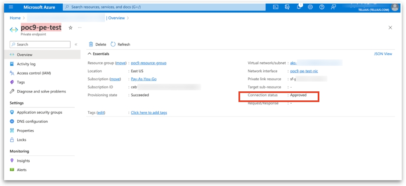Open the Azure portal hamburger menu
This screenshot has height=186, width=406.
click(11, 7)
